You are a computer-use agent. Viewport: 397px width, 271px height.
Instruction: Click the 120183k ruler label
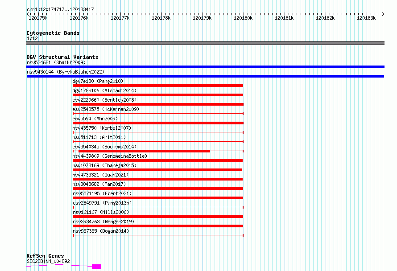[366, 18]
